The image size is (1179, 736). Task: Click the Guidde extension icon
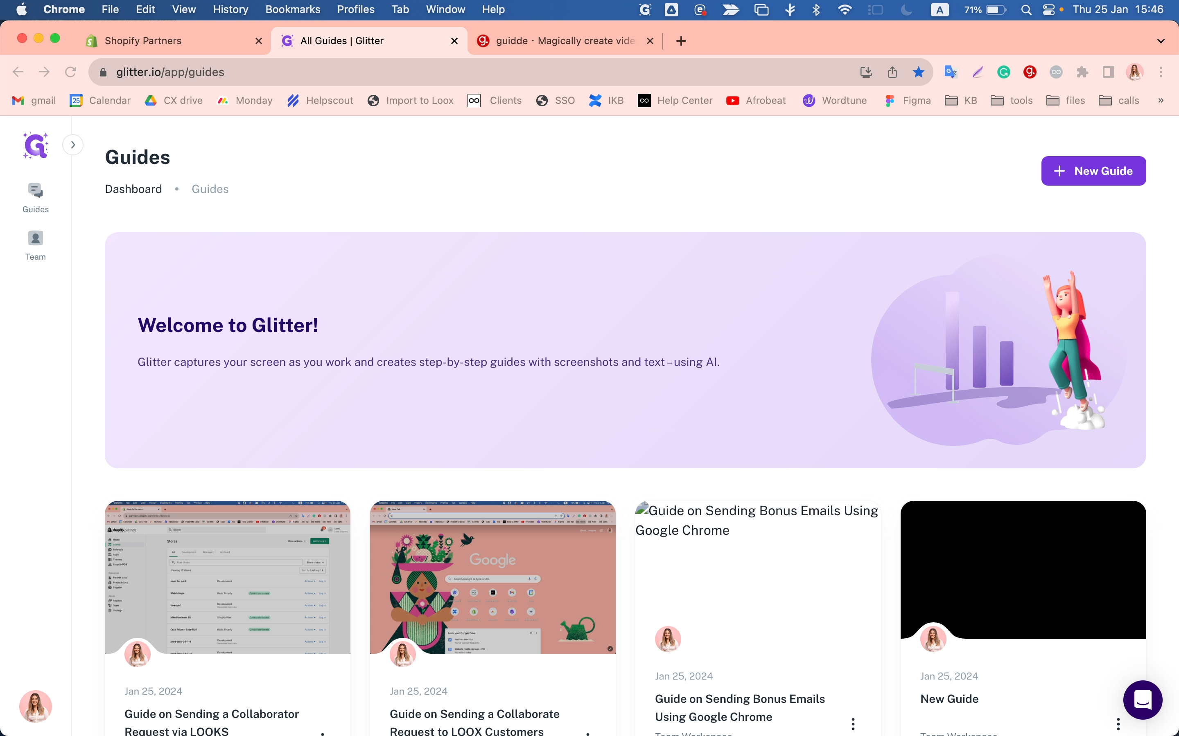click(x=1030, y=72)
